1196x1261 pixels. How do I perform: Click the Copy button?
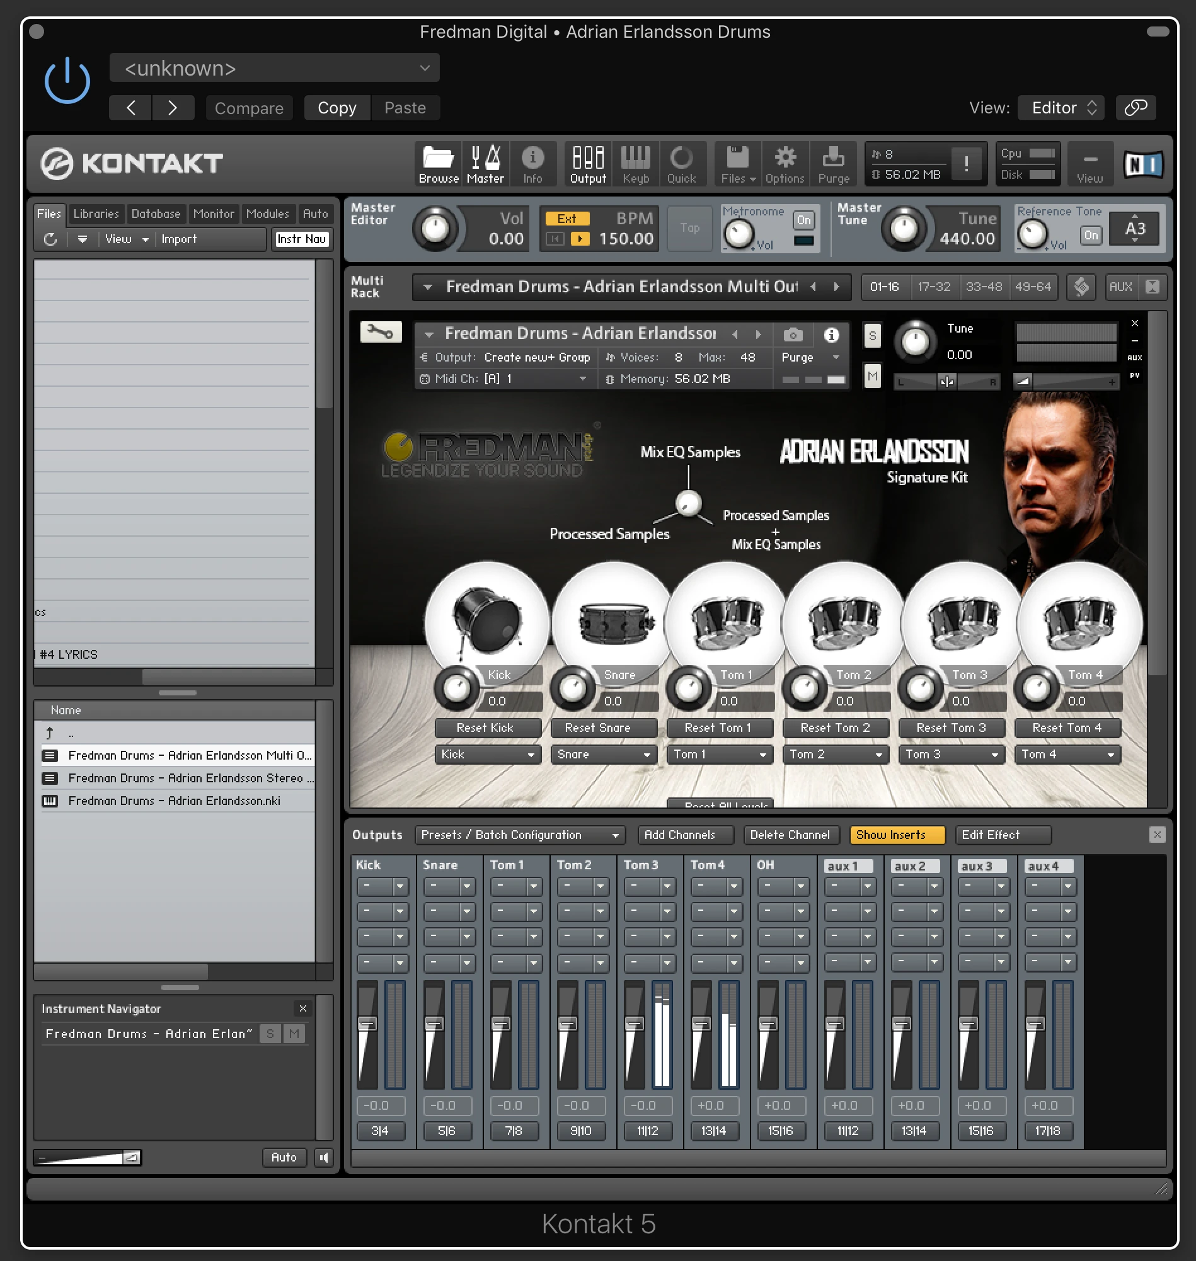coord(336,108)
